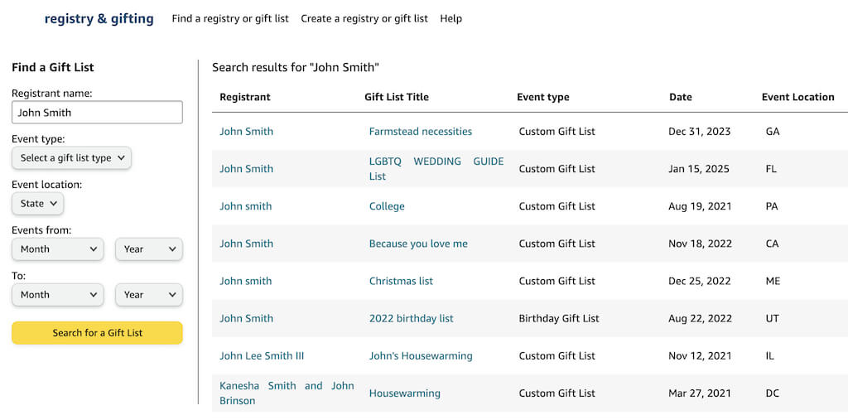Choose the To Month dropdown
Image resolution: width=848 pixels, height=420 pixels.
point(57,294)
